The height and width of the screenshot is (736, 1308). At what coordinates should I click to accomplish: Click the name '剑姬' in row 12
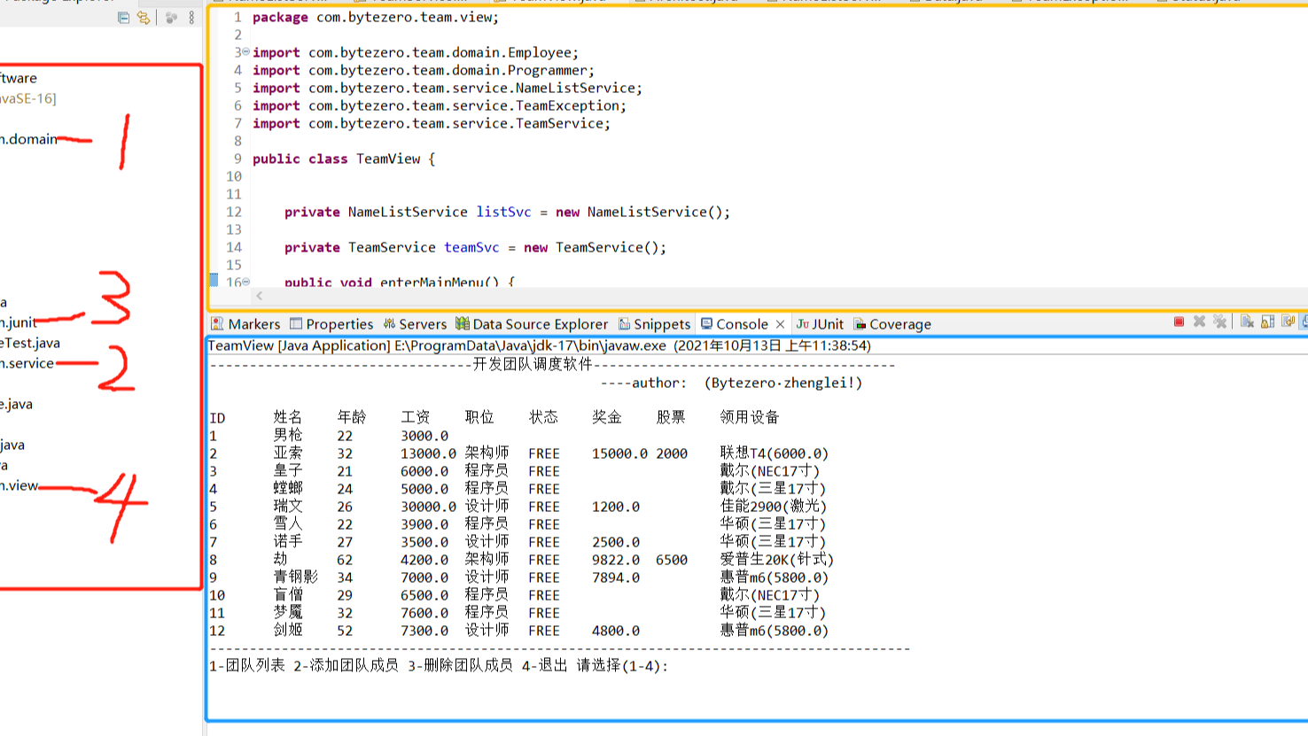coord(288,631)
